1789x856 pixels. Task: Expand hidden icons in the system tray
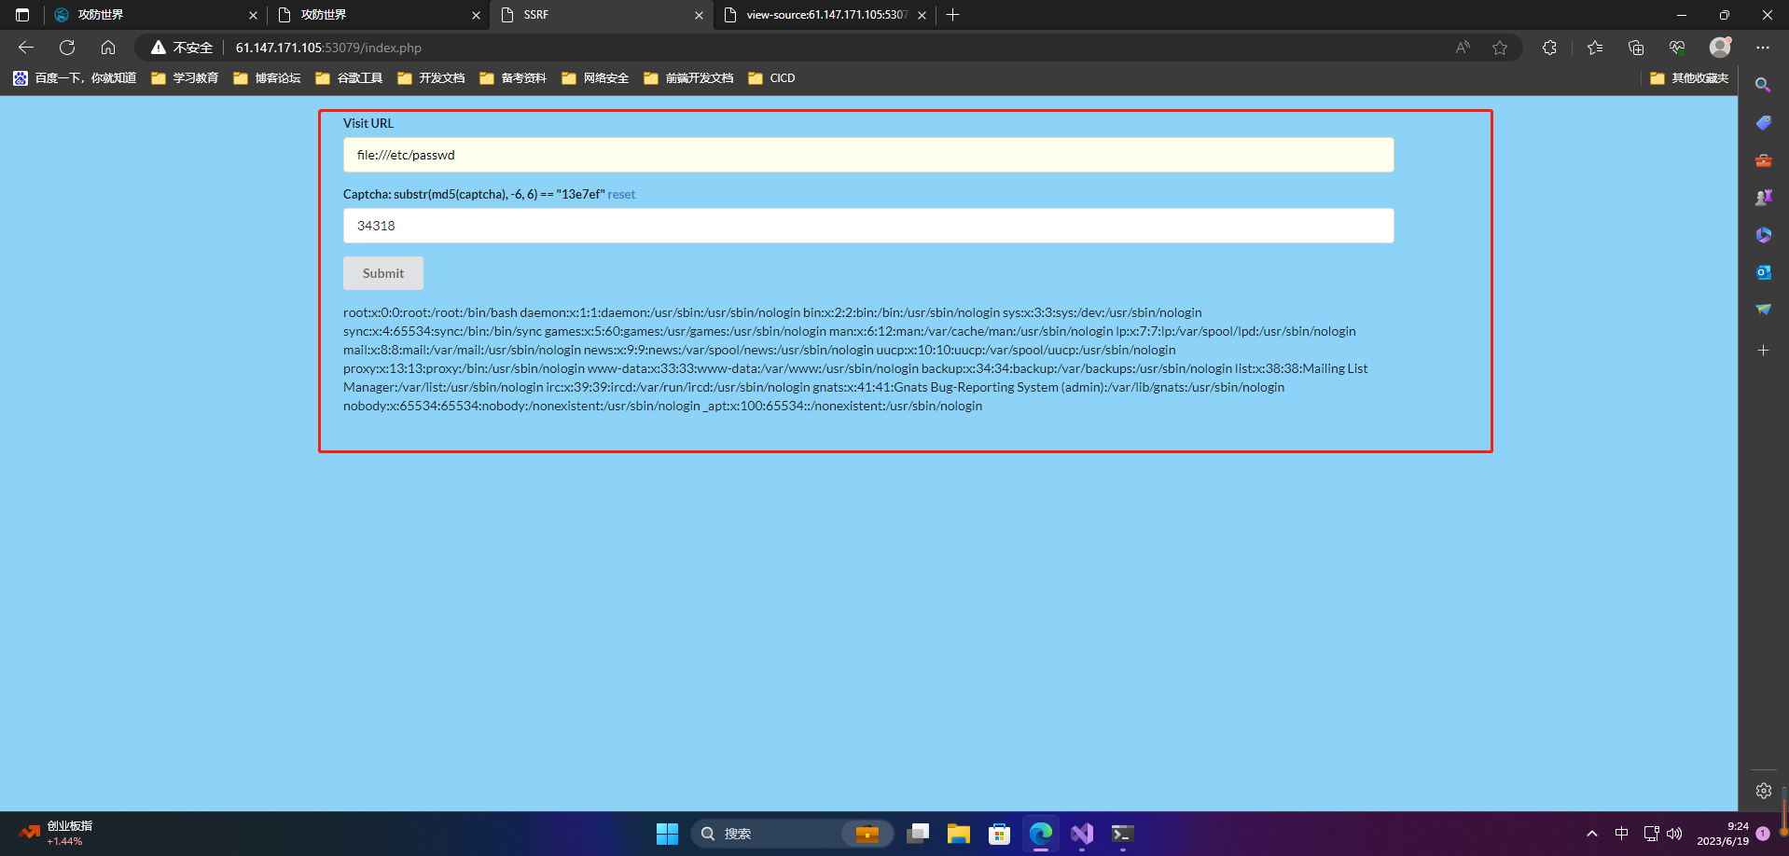point(1590,833)
